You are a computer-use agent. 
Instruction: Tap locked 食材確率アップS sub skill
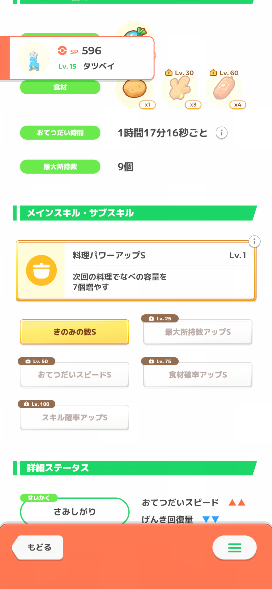pos(198,375)
